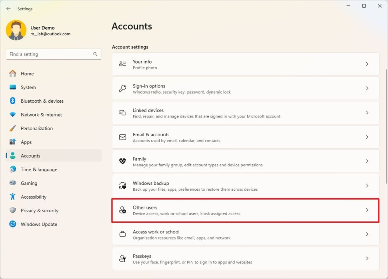Expand Other users chevron arrow
The height and width of the screenshot is (279, 388).
tap(367, 210)
